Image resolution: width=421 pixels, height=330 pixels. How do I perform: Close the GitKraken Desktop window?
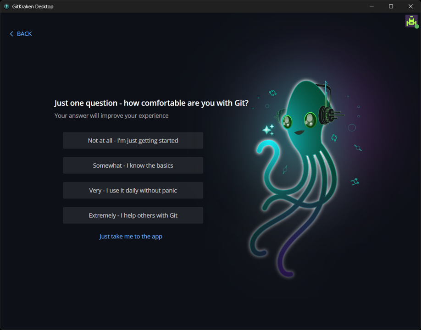(410, 6)
